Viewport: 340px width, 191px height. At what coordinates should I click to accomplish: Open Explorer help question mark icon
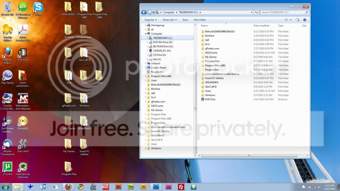coord(305,20)
